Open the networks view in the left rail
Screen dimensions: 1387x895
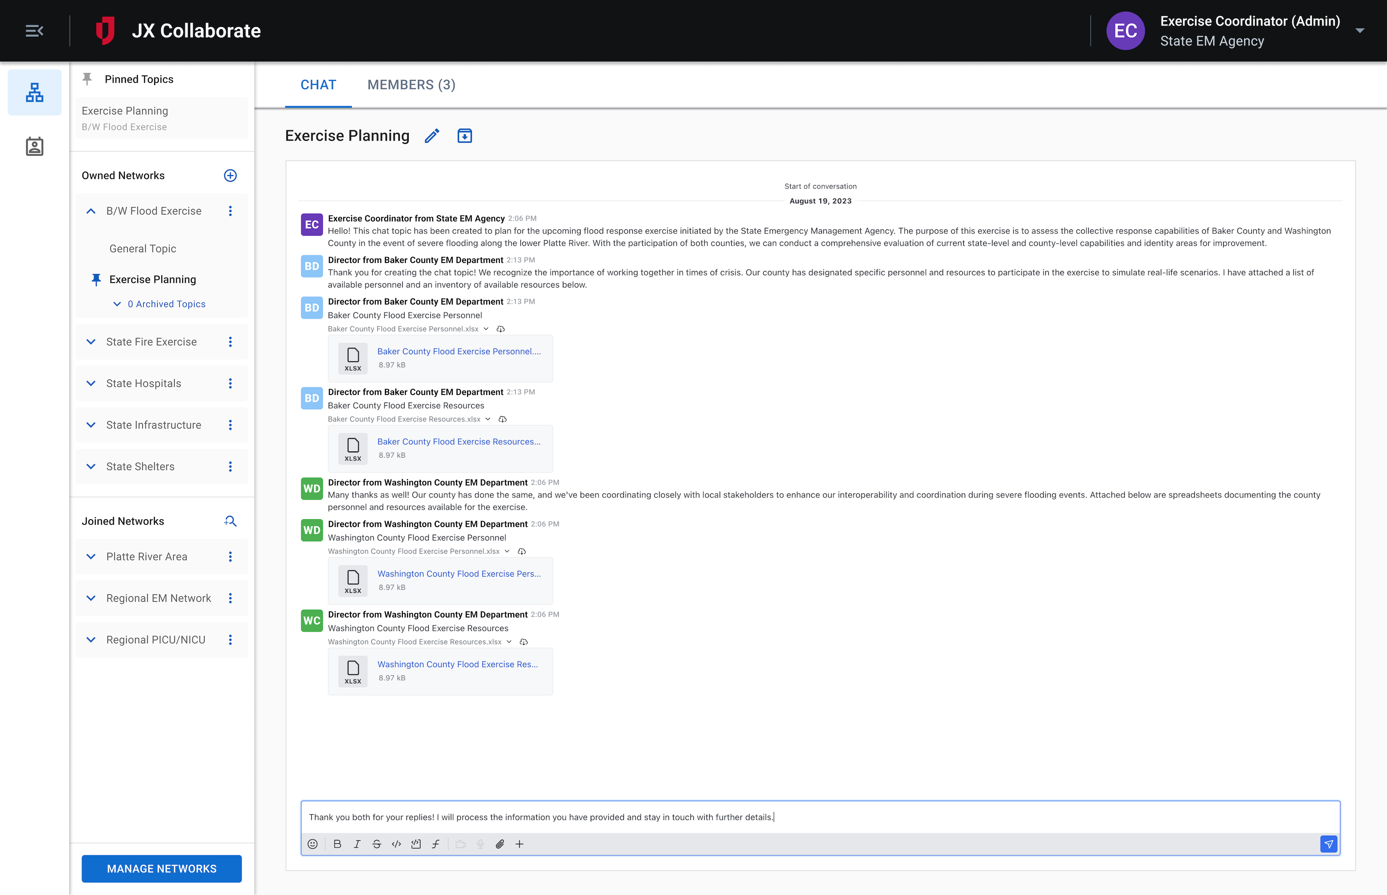[x=34, y=92]
